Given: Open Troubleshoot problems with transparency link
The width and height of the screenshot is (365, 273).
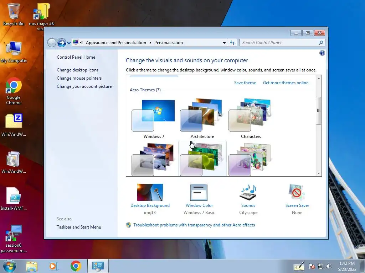Looking at the screenshot, I should tap(194, 225).
